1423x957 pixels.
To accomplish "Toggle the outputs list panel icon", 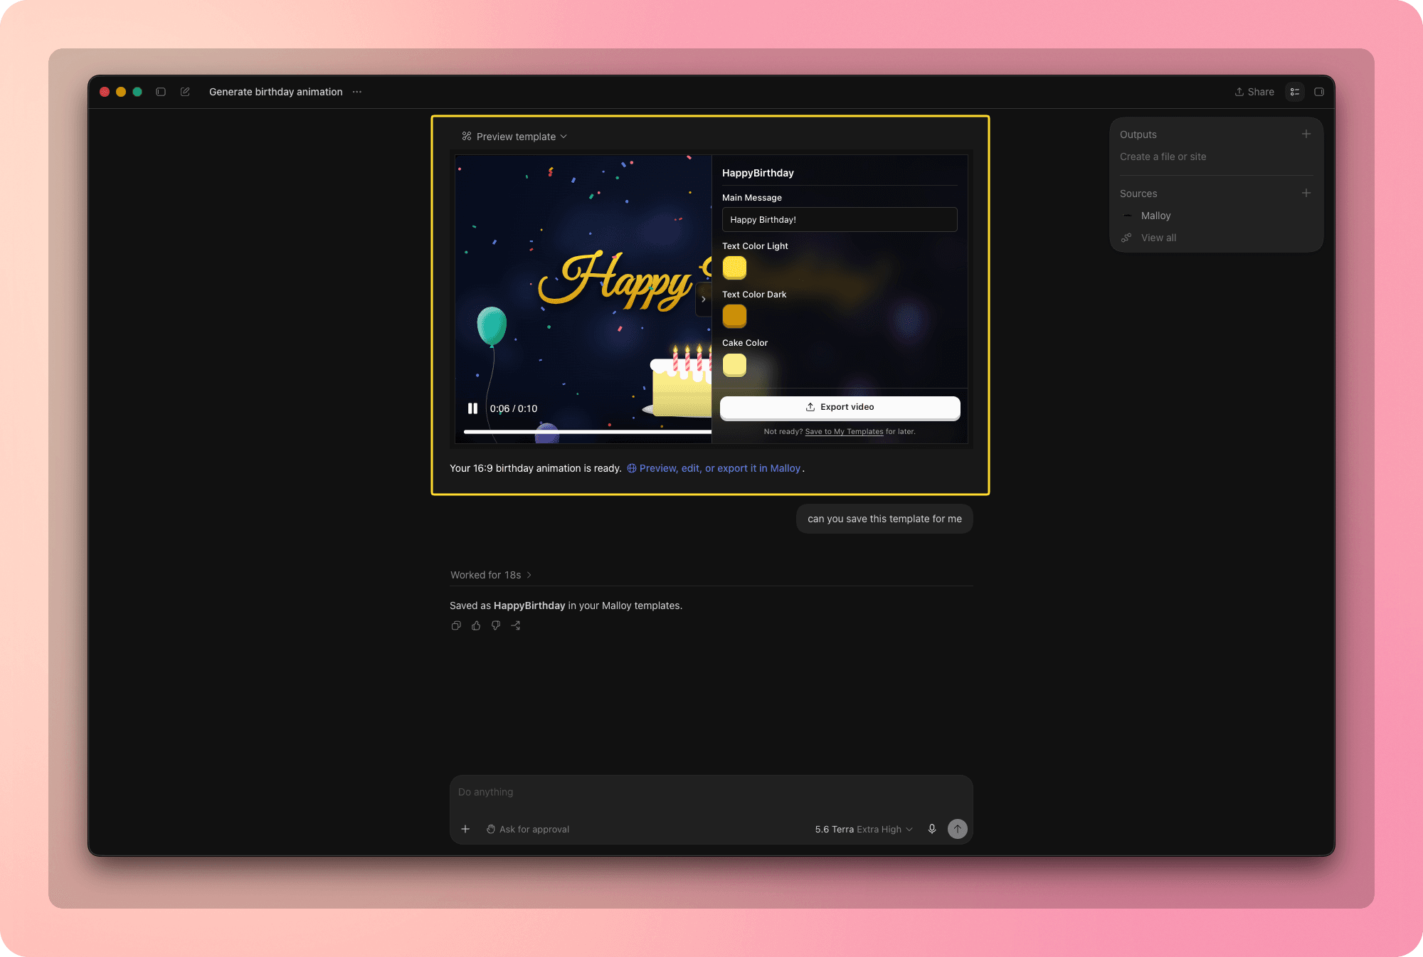I will (x=1295, y=92).
